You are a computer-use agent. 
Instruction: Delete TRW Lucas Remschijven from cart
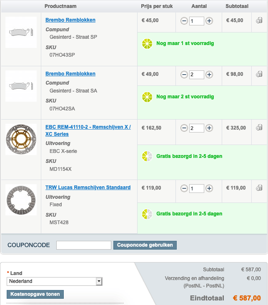(259, 188)
